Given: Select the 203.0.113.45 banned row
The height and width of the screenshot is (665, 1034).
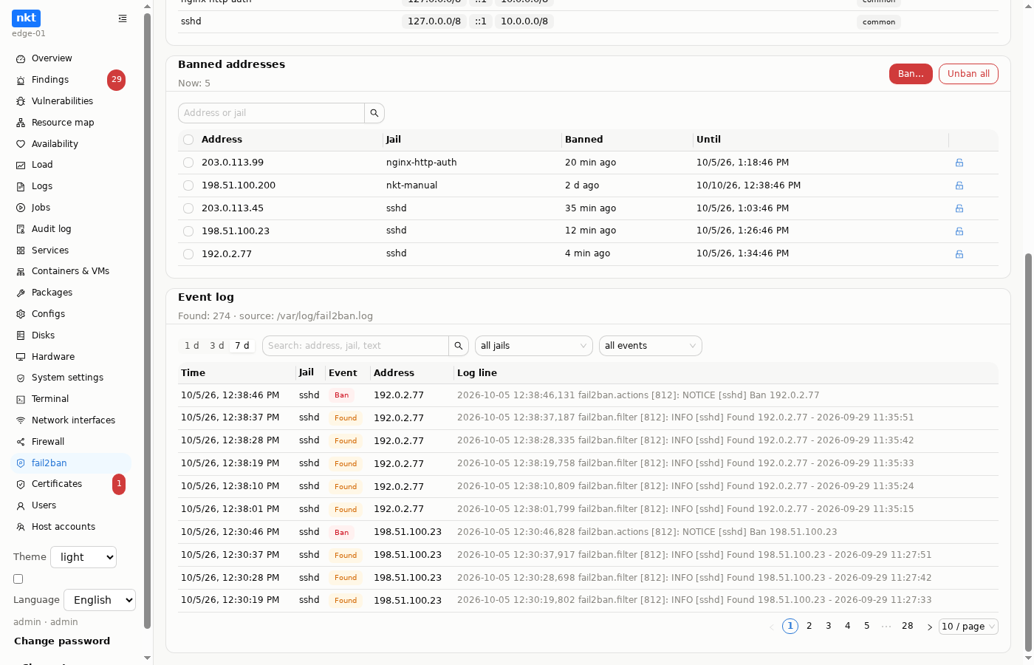Looking at the screenshot, I should coord(188,208).
